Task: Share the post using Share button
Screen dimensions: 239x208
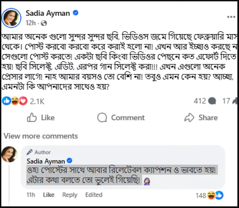Action: (201, 118)
